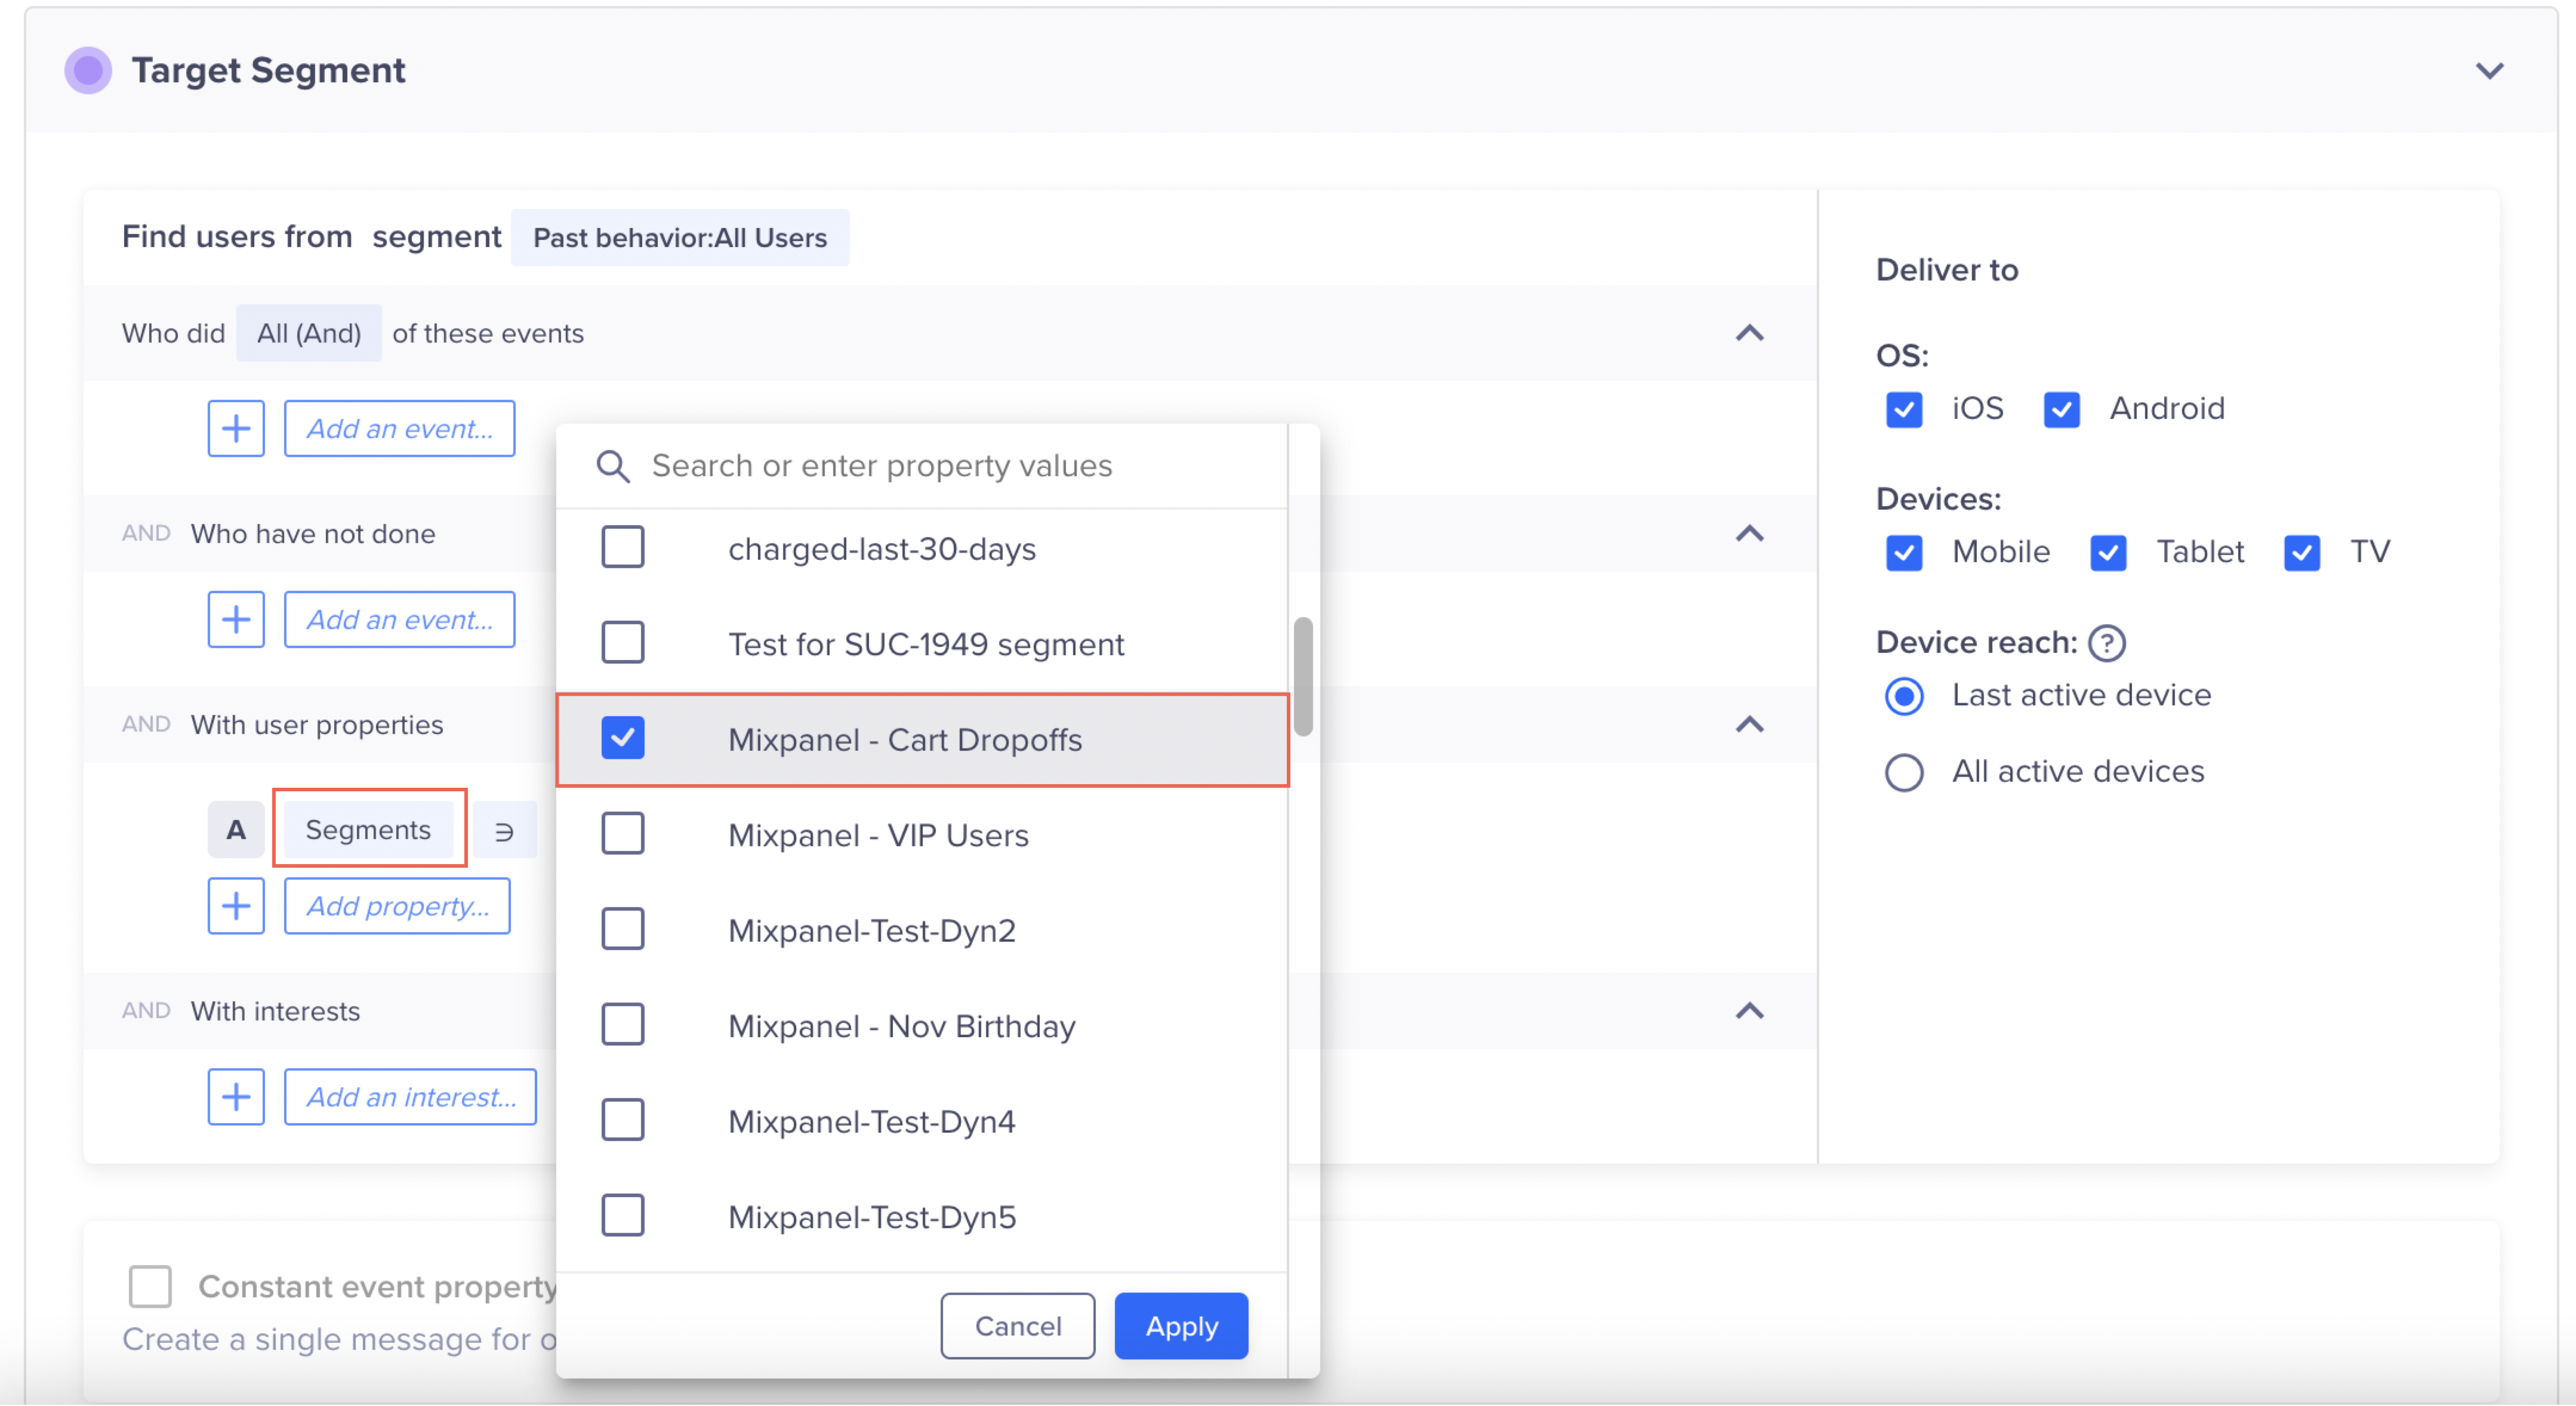
Task: Open the Segments property dropdown
Action: click(x=368, y=830)
